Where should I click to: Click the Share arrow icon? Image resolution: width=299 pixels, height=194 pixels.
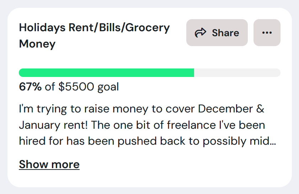[201, 33]
